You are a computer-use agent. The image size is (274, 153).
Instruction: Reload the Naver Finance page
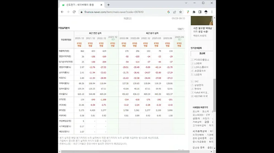click(x=74, y=12)
